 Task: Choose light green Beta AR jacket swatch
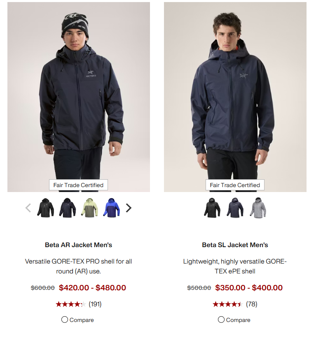tap(90, 208)
